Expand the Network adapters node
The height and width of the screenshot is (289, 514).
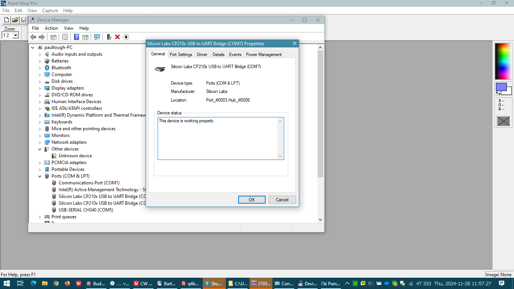[x=40, y=142]
